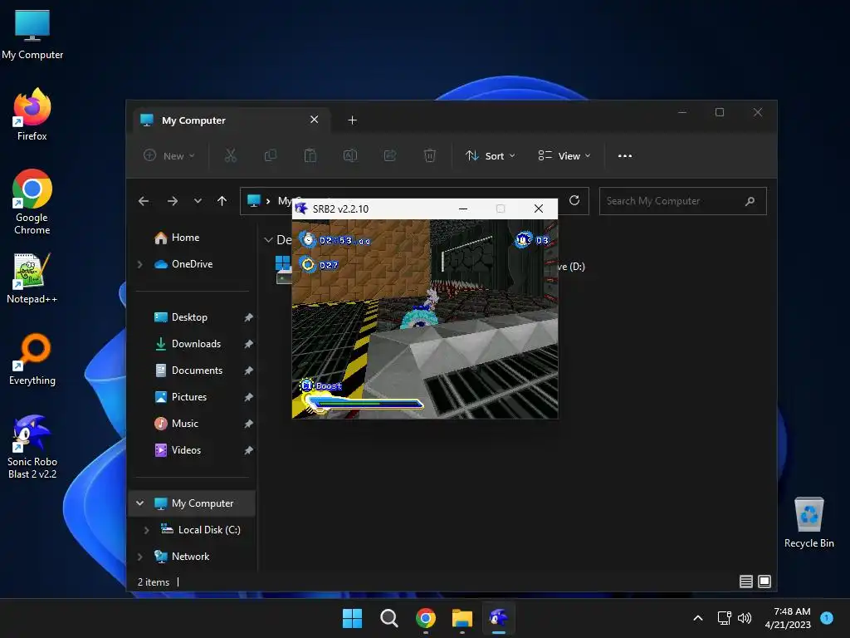This screenshot has height=638, width=850.
Task: Open the clock and date flyout
Action: pos(788,618)
